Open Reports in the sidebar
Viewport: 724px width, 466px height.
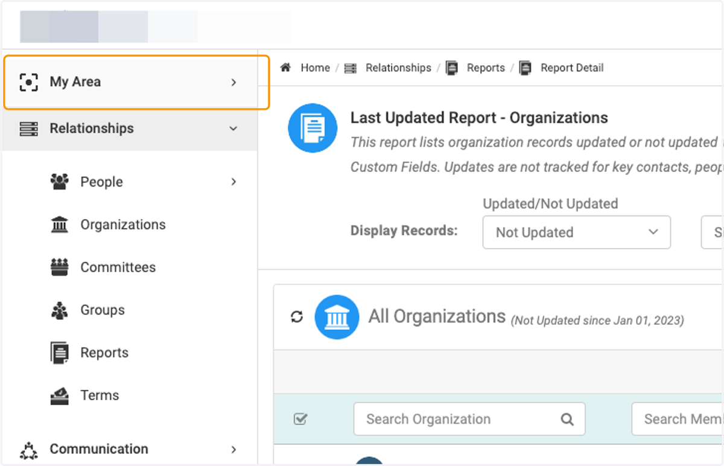click(x=104, y=353)
